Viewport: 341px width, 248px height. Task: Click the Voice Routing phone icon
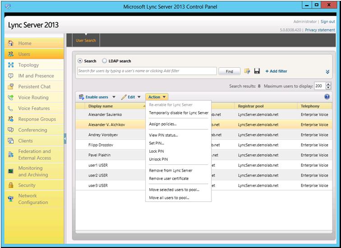click(11, 97)
